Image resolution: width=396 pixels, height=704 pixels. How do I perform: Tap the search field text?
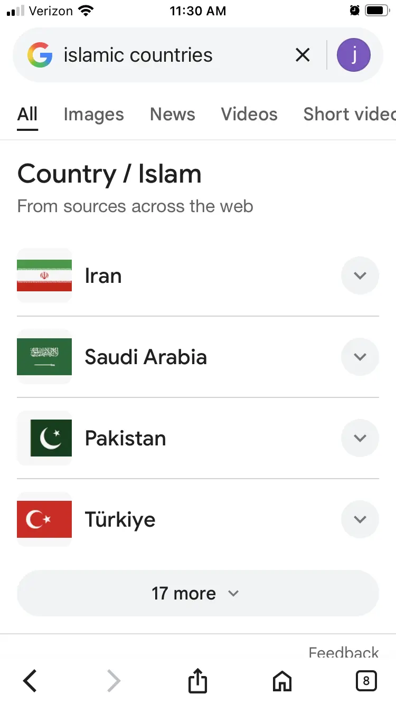(138, 55)
